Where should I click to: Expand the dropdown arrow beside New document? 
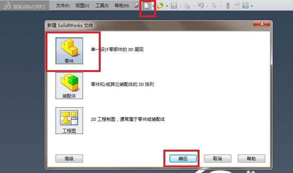tap(153, 6)
